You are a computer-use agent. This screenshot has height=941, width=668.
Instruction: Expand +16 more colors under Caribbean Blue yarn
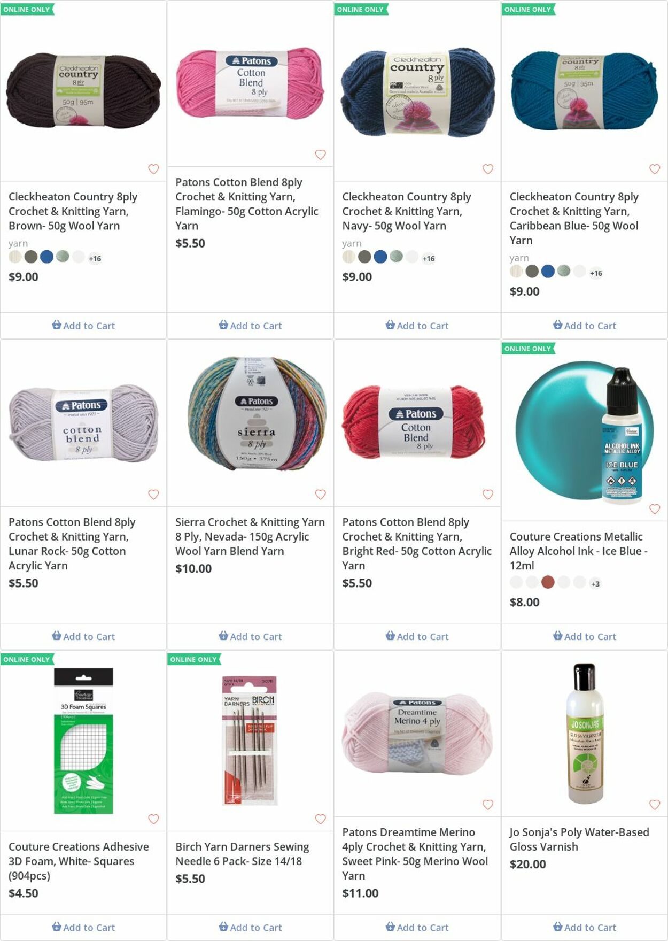click(596, 273)
